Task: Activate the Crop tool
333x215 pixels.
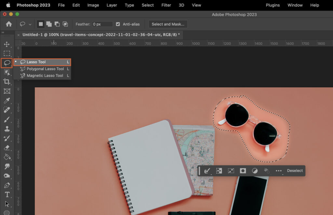Action: 7,82
